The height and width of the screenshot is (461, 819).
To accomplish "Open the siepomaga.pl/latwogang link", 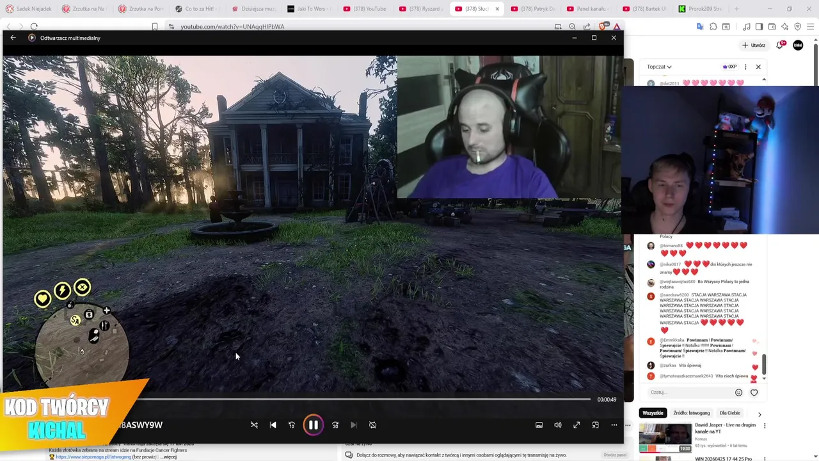I will [x=93, y=457].
